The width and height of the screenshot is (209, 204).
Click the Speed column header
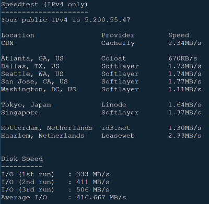pyautogui.click(x=179, y=35)
